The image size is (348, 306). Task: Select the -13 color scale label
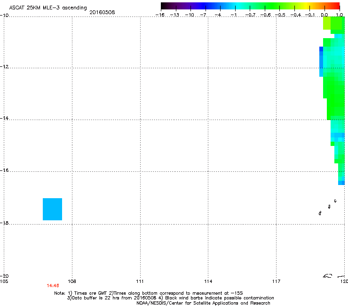(174, 15)
